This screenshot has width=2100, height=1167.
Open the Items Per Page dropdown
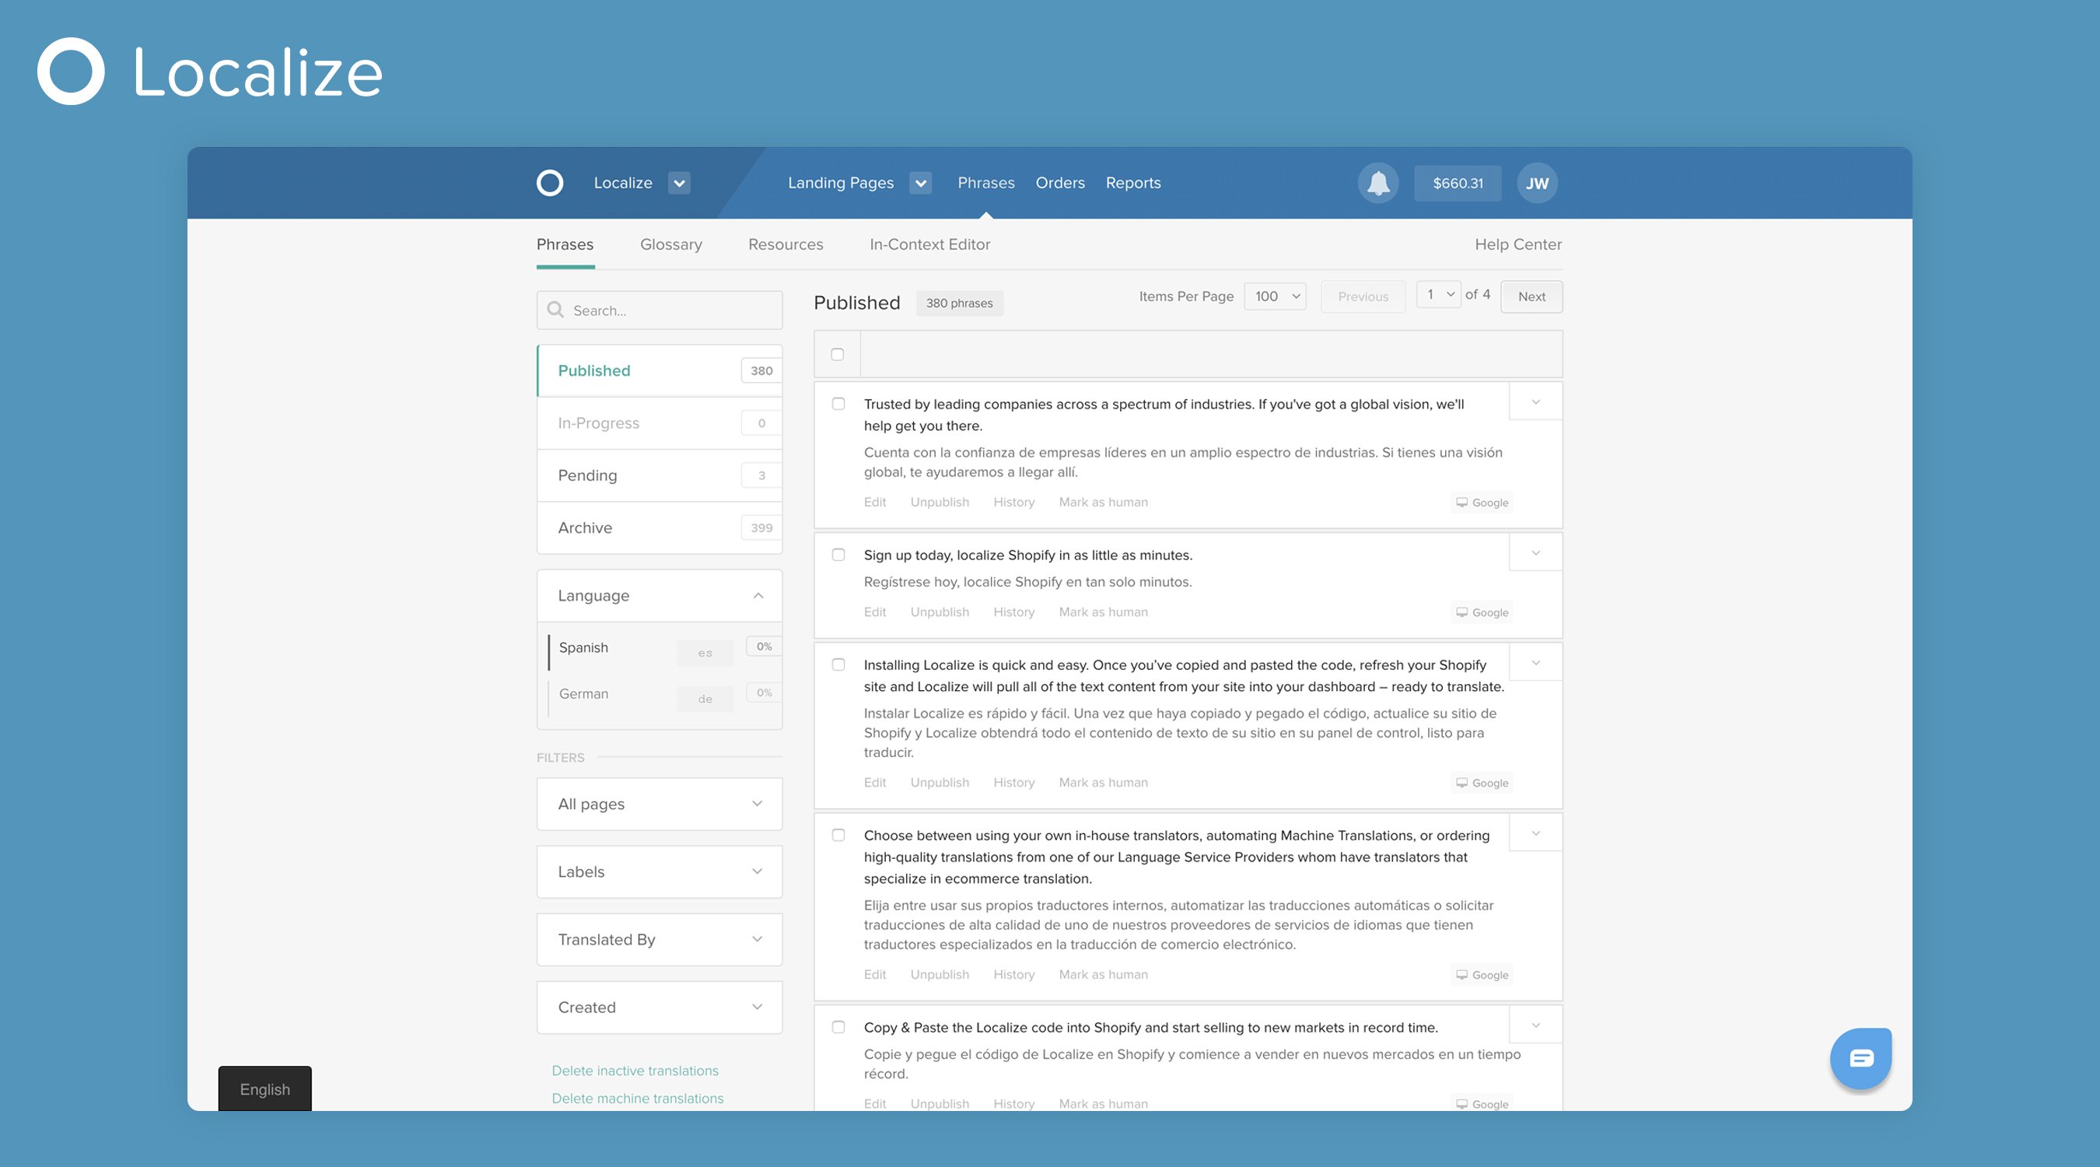pyautogui.click(x=1274, y=296)
